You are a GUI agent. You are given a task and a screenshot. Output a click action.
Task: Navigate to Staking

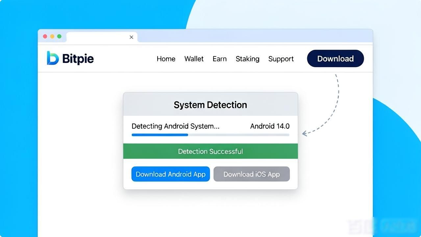point(248,59)
